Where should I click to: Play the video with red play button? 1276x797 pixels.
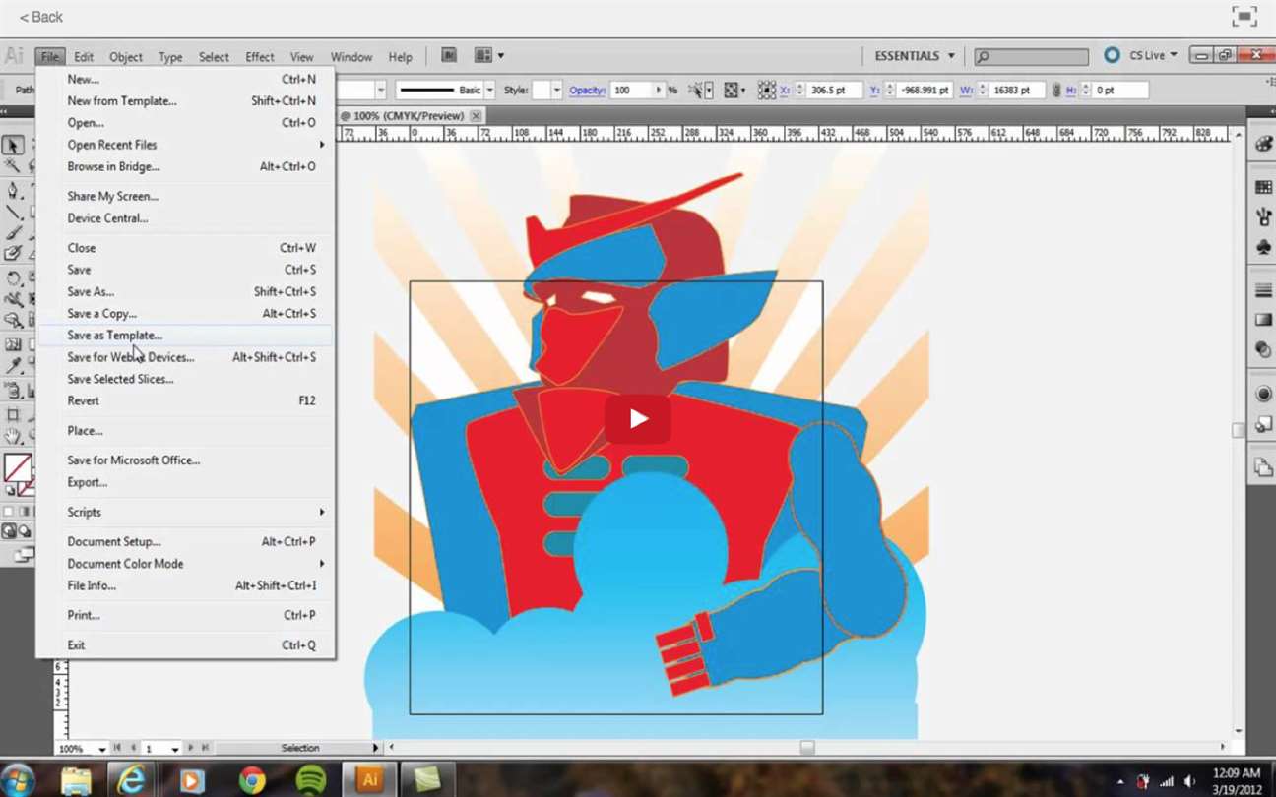[x=638, y=419]
